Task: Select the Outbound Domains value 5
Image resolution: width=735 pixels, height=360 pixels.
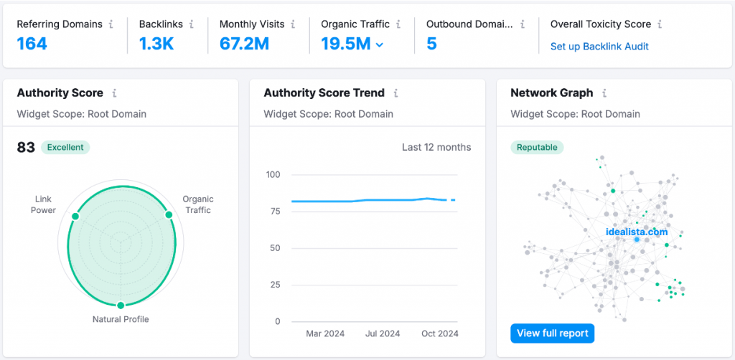Action: (431, 44)
